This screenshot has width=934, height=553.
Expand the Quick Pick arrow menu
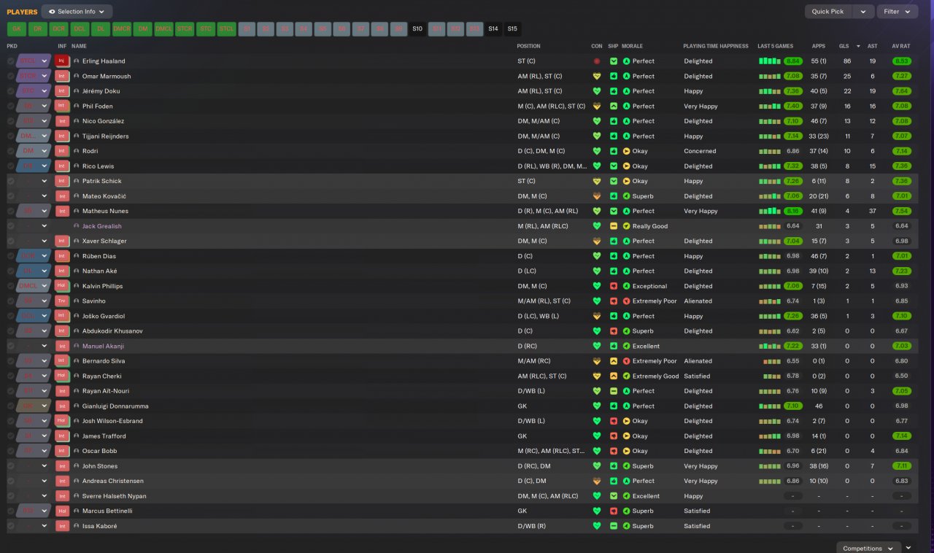863,12
